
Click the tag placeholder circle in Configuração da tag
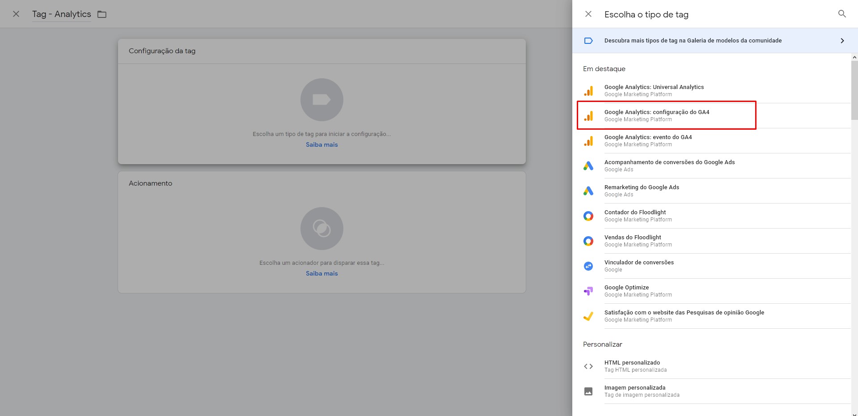click(x=322, y=100)
